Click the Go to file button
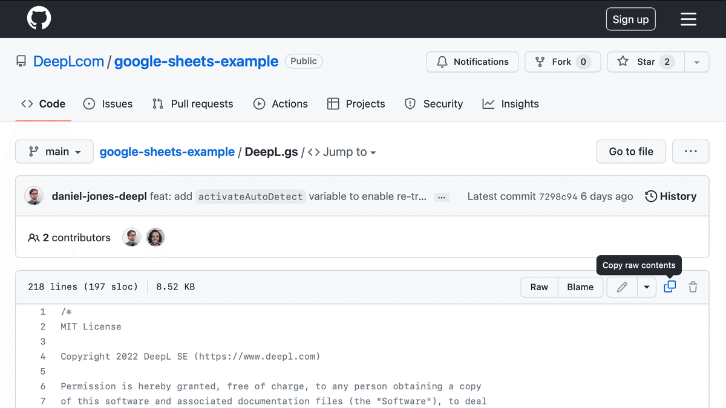 pyautogui.click(x=631, y=151)
